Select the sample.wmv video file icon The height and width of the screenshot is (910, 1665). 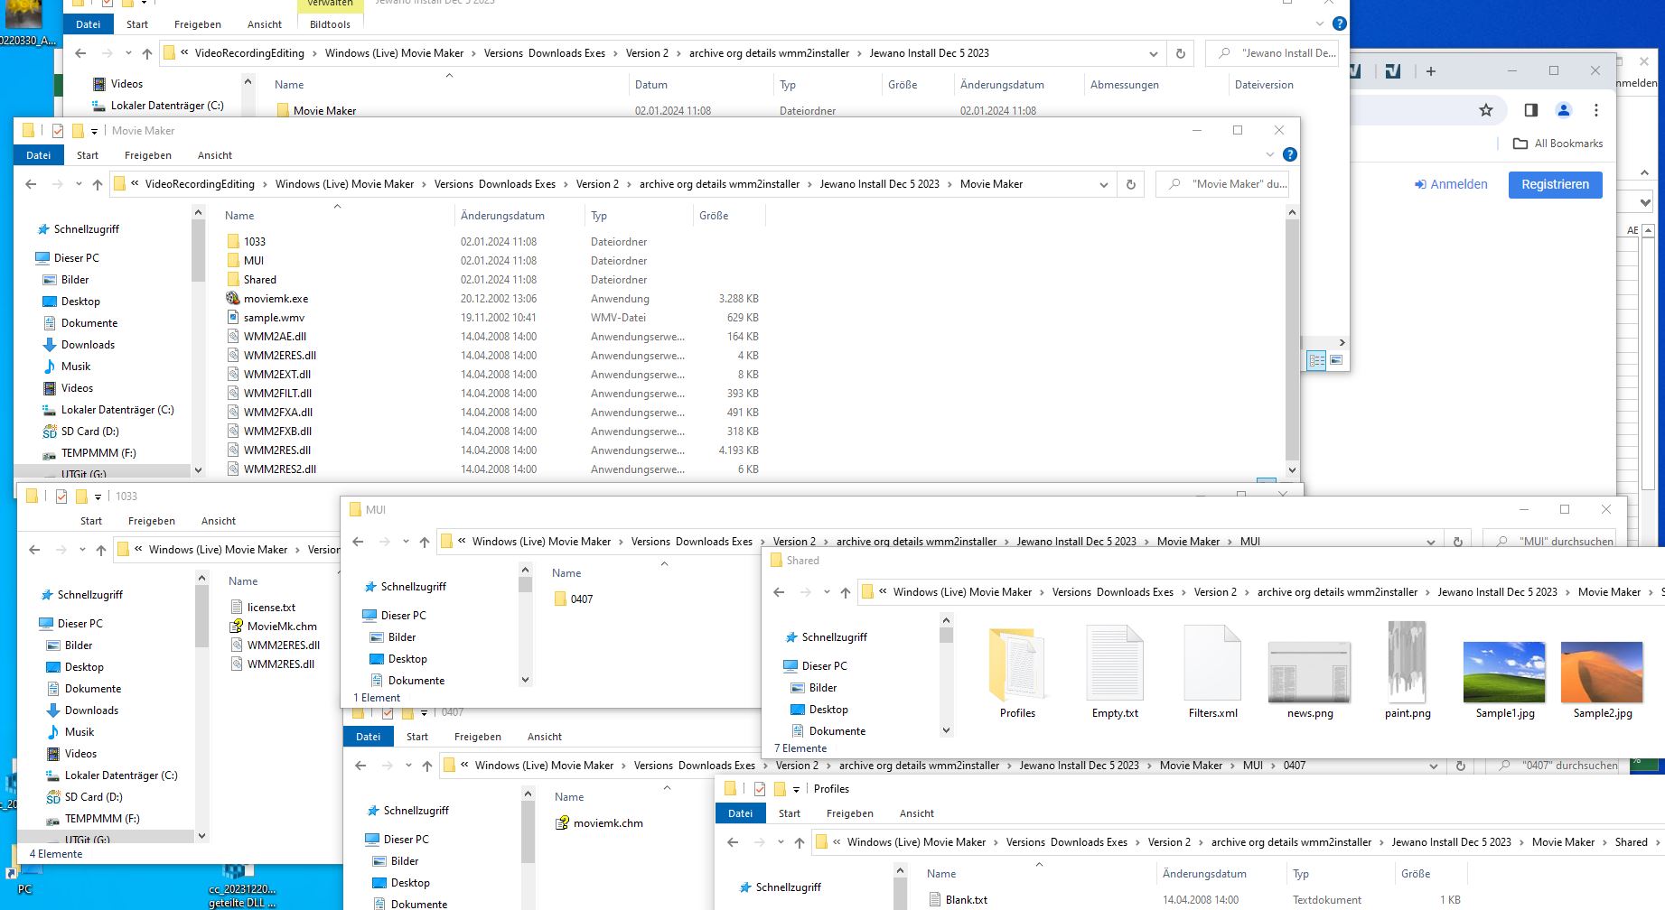click(233, 318)
